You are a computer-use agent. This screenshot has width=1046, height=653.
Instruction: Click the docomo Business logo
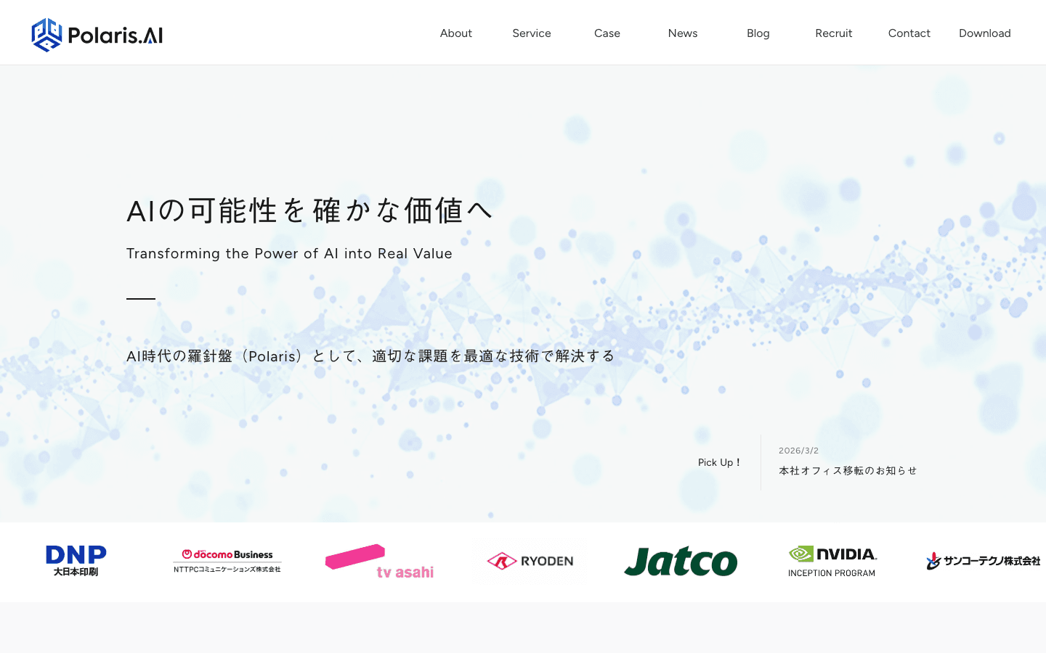tap(227, 561)
